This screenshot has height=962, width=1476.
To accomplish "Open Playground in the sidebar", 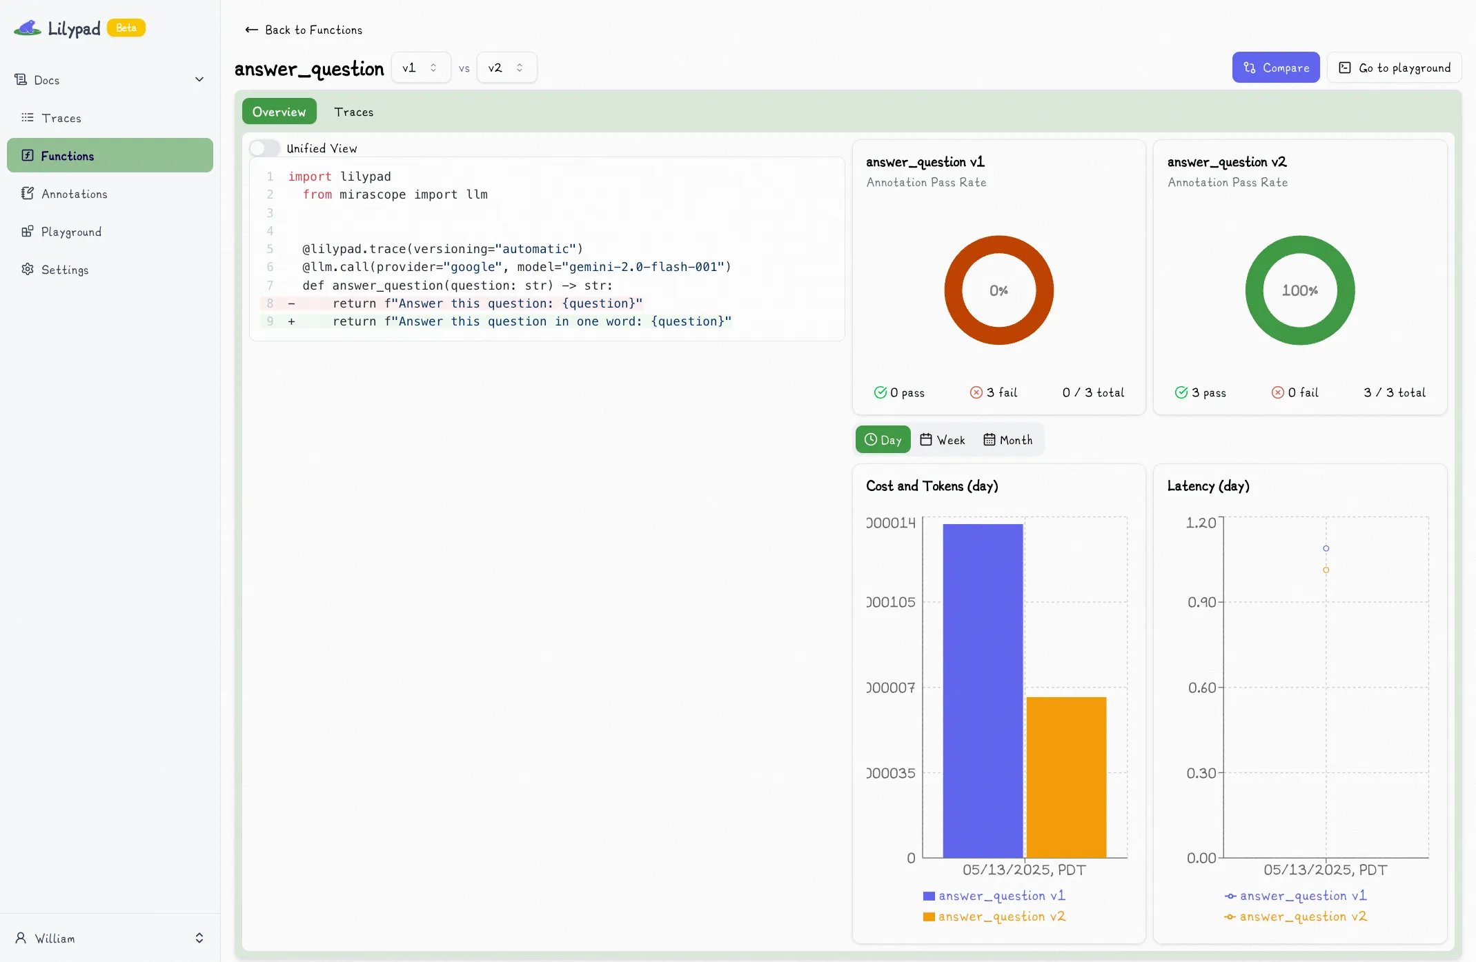I will tap(71, 232).
